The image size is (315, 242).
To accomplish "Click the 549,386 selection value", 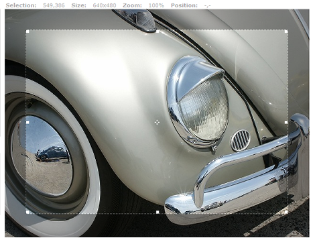I will coord(54,5).
